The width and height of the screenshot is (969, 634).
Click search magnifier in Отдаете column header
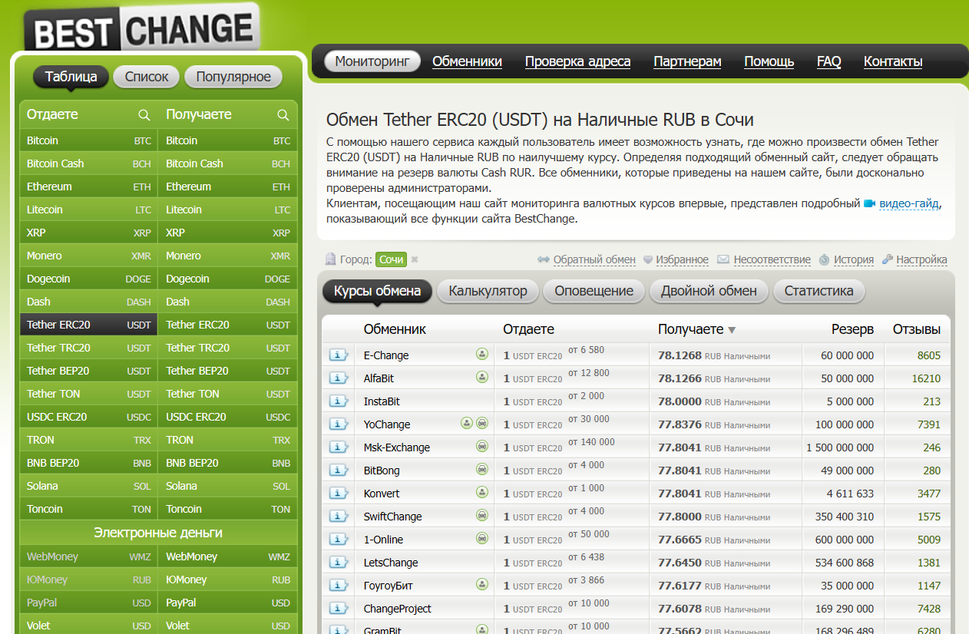pos(144,114)
